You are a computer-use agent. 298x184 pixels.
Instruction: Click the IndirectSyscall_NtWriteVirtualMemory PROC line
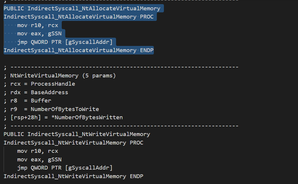[73, 143]
